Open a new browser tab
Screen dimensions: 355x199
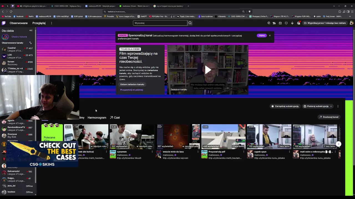pyautogui.click(x=188, y=6)
